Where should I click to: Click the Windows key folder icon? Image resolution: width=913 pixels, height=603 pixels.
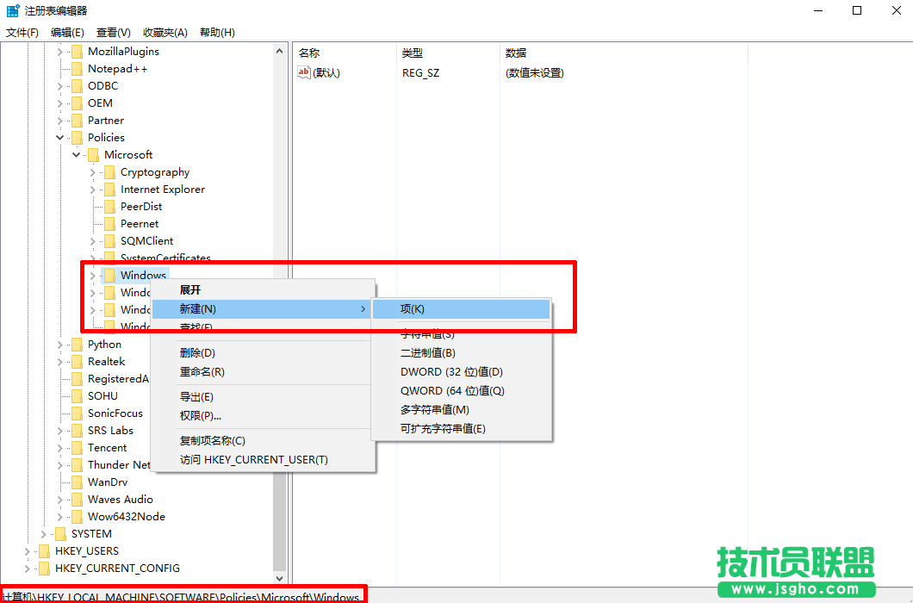pyautogui.click(x=112, y=275)
